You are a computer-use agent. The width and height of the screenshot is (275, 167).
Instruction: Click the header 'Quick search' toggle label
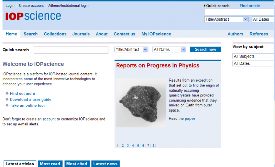point(217,6)
